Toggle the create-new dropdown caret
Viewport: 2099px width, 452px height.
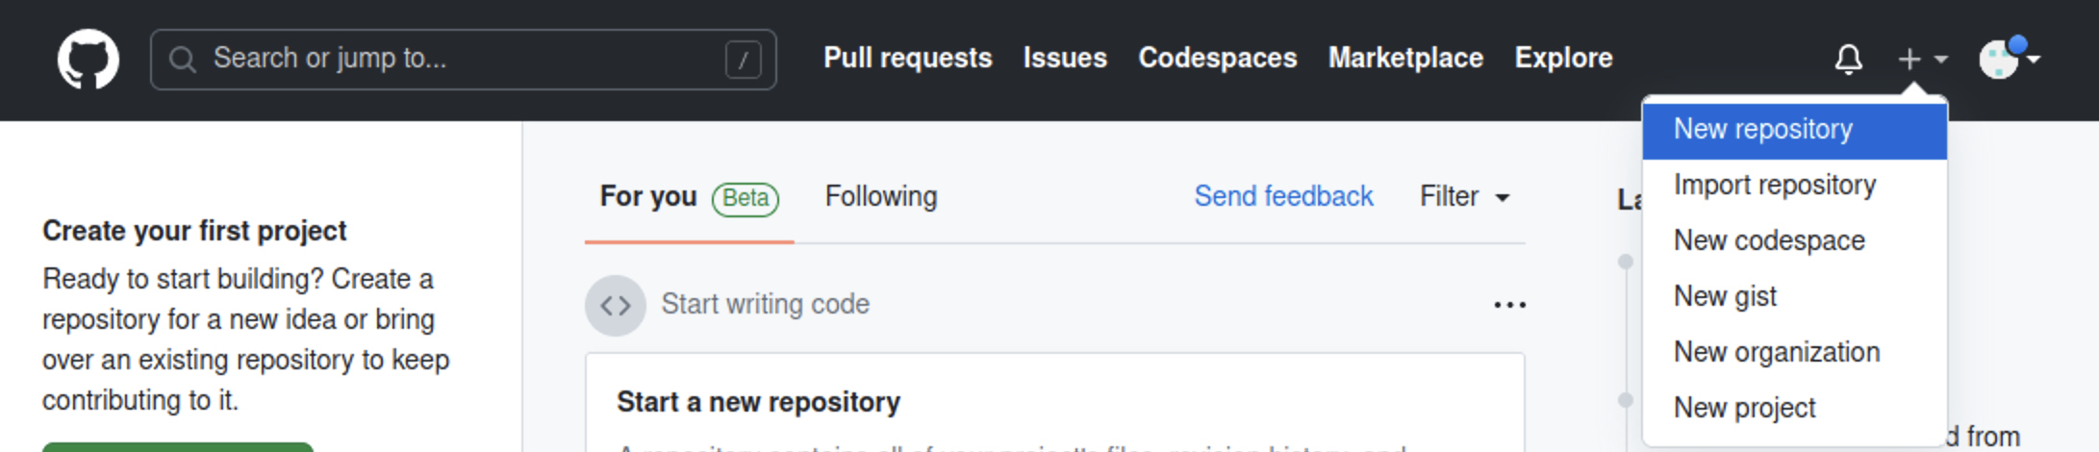[x=1941, y=59]
